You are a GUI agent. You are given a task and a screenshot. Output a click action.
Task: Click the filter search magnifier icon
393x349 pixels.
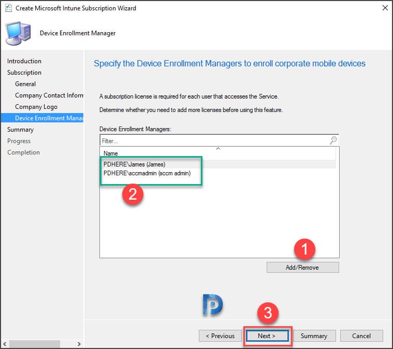[333, 140]
